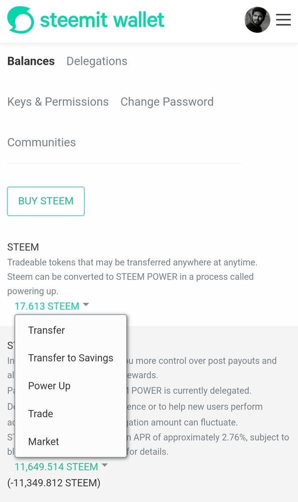Viewport: 298px width, 502px height.
Task: Switch to the Delegations tab
Action: click(97, 61)
